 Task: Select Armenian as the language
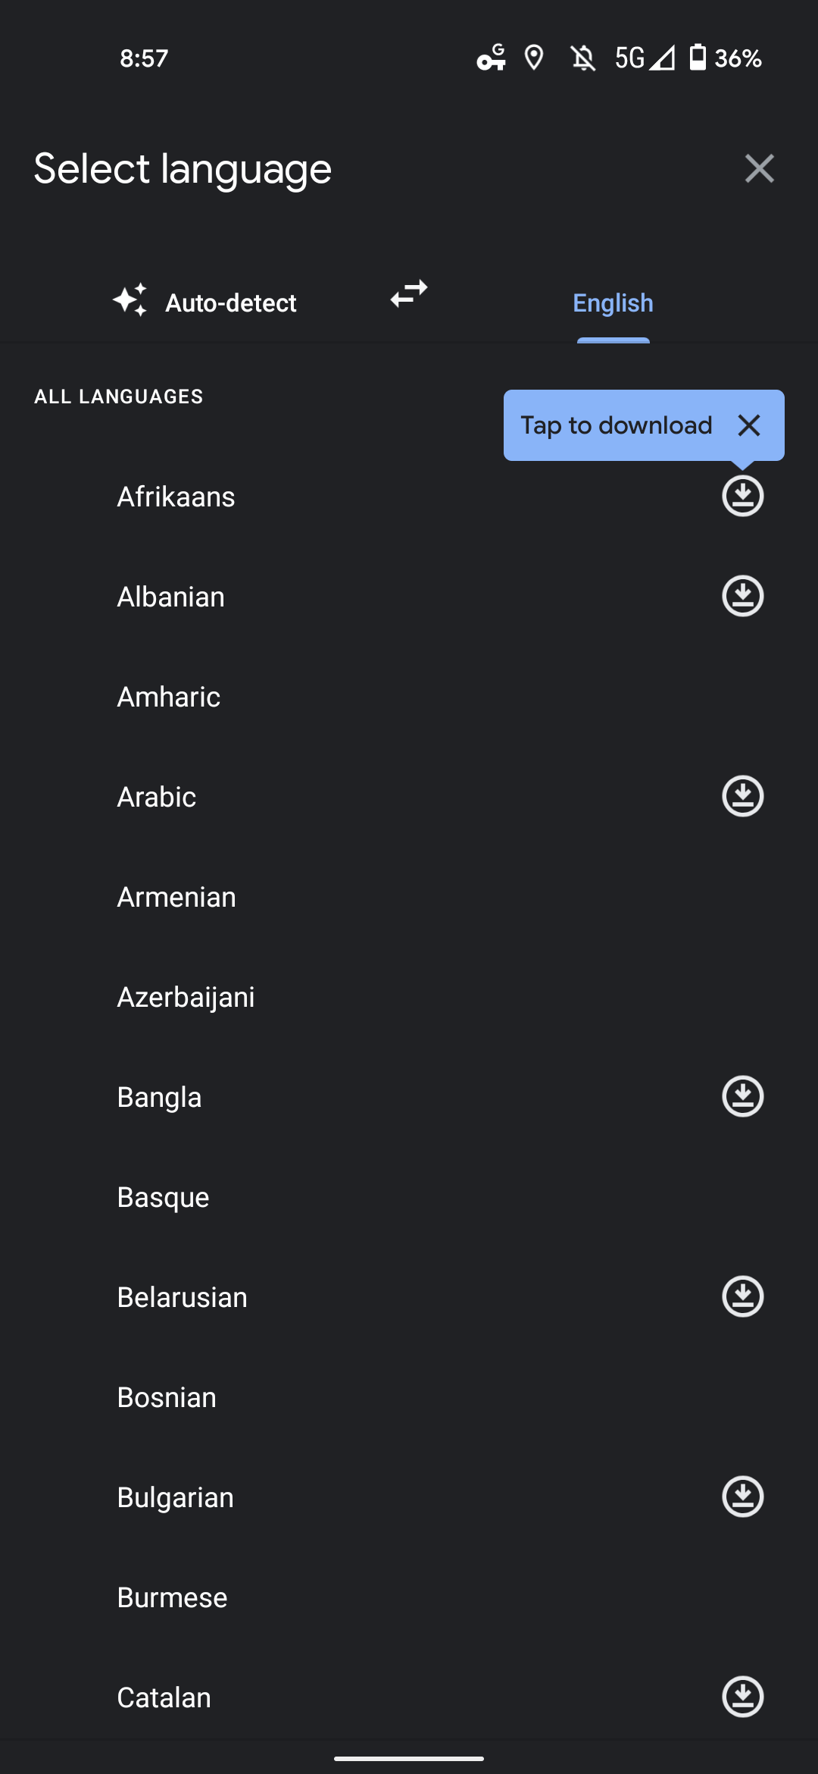pyautogui.click(x=409, y=897)
